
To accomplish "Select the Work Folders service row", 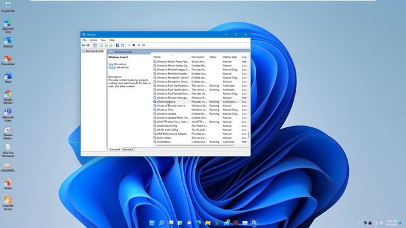I will click(200, 138).
